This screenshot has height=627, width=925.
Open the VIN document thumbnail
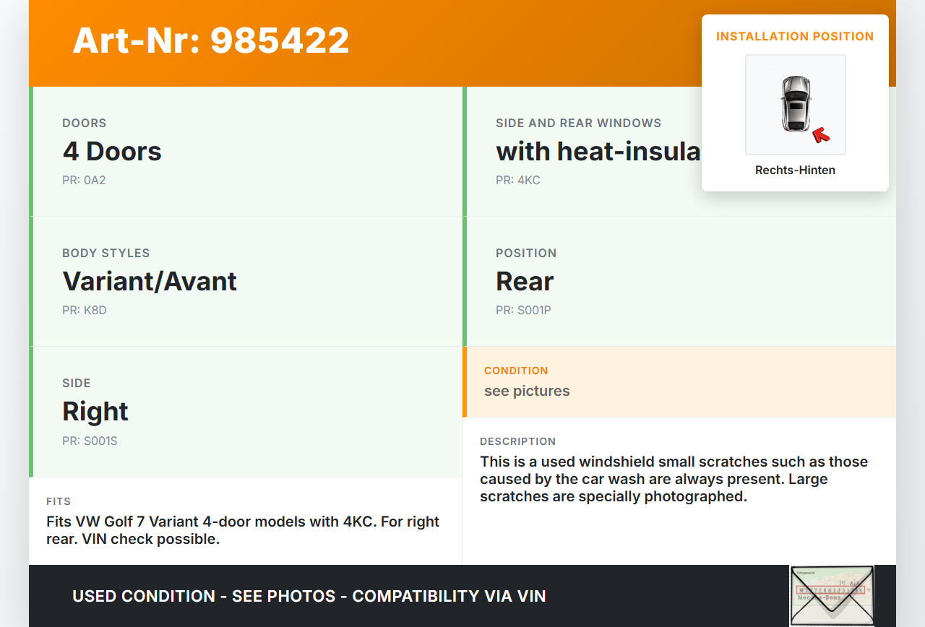tap(832, 595)
